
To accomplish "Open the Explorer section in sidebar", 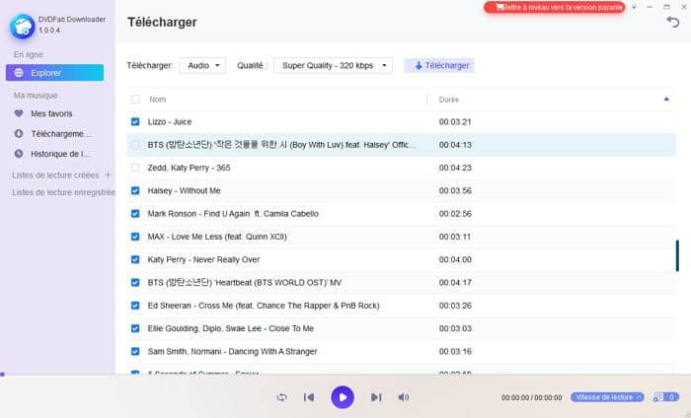I will coord(55,73).
